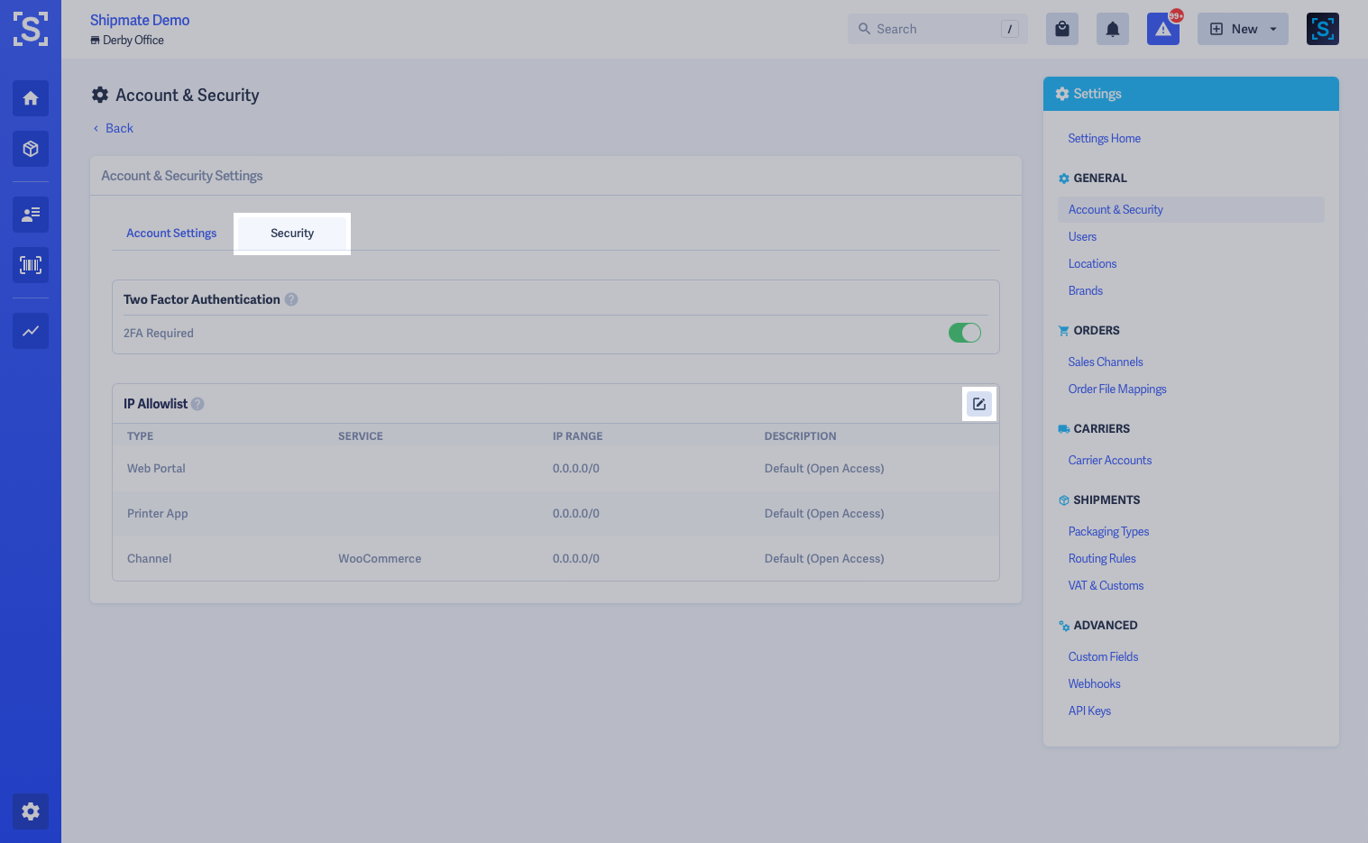1368x843 pixels.
Task: Open the barcode scanner icon in sidebar
Action: (x=31, y=265)
